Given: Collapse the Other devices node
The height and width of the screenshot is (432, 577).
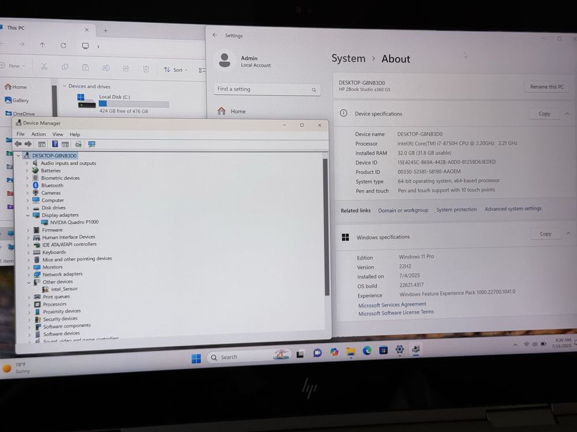Looking at the screenshot, I should [29, 282].
